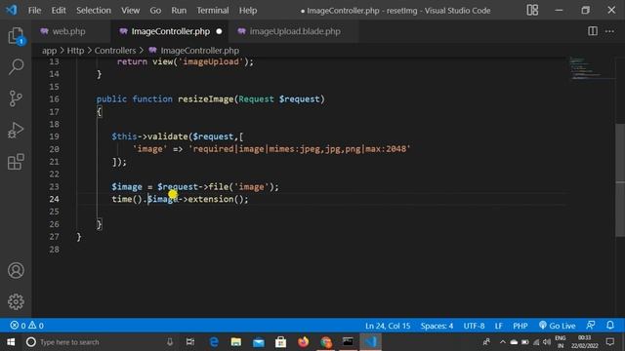
Task: Open the Accounts menu icon
Action: [x=16, y=270]
